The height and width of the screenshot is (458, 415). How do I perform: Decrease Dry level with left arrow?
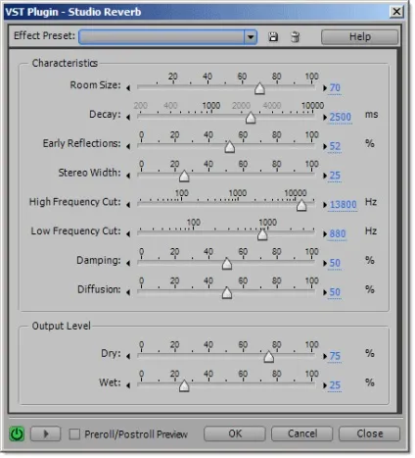coord(128,356)
